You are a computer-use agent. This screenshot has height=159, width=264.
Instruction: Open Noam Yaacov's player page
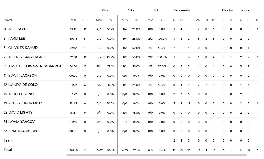point(22,122)
